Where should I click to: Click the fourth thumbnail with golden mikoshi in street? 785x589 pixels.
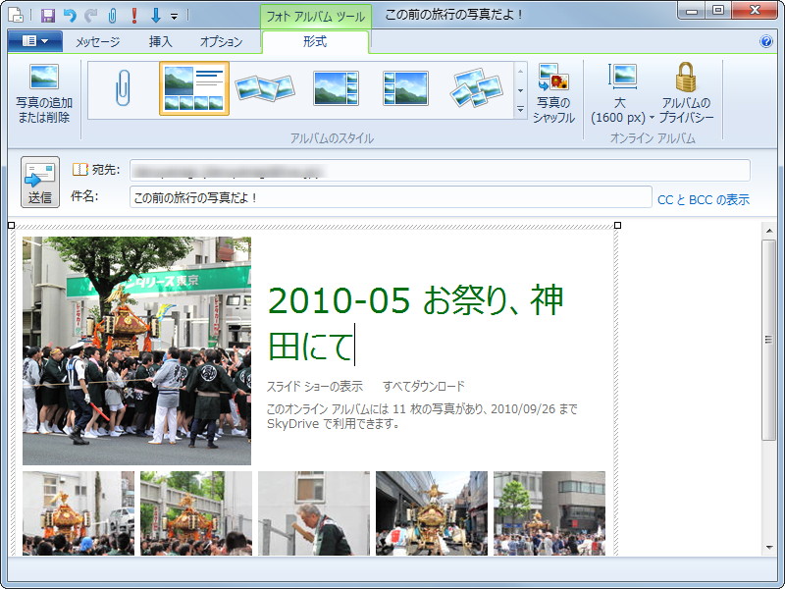[432, 512]
